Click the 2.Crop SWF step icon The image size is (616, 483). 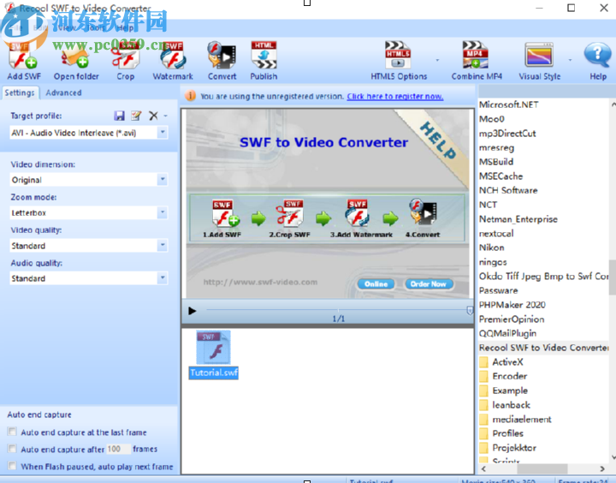290,214
